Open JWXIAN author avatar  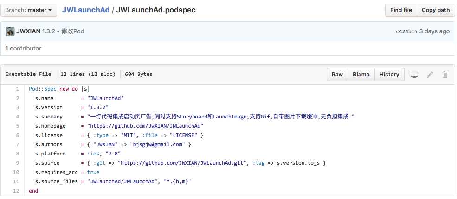(10, 31)
